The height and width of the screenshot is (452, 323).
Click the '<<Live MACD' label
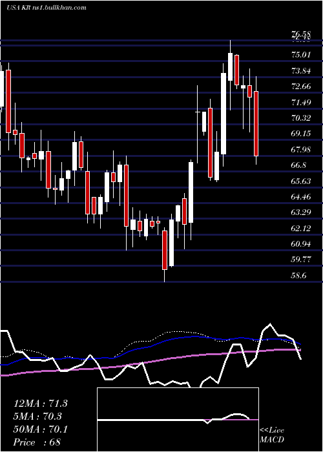pyautogui.click(x=272, y=435)
